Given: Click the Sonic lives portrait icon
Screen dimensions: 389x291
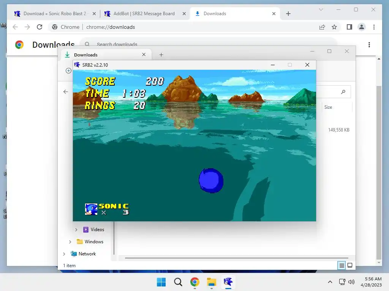Looking at the screenshot, I should point(91,209).
